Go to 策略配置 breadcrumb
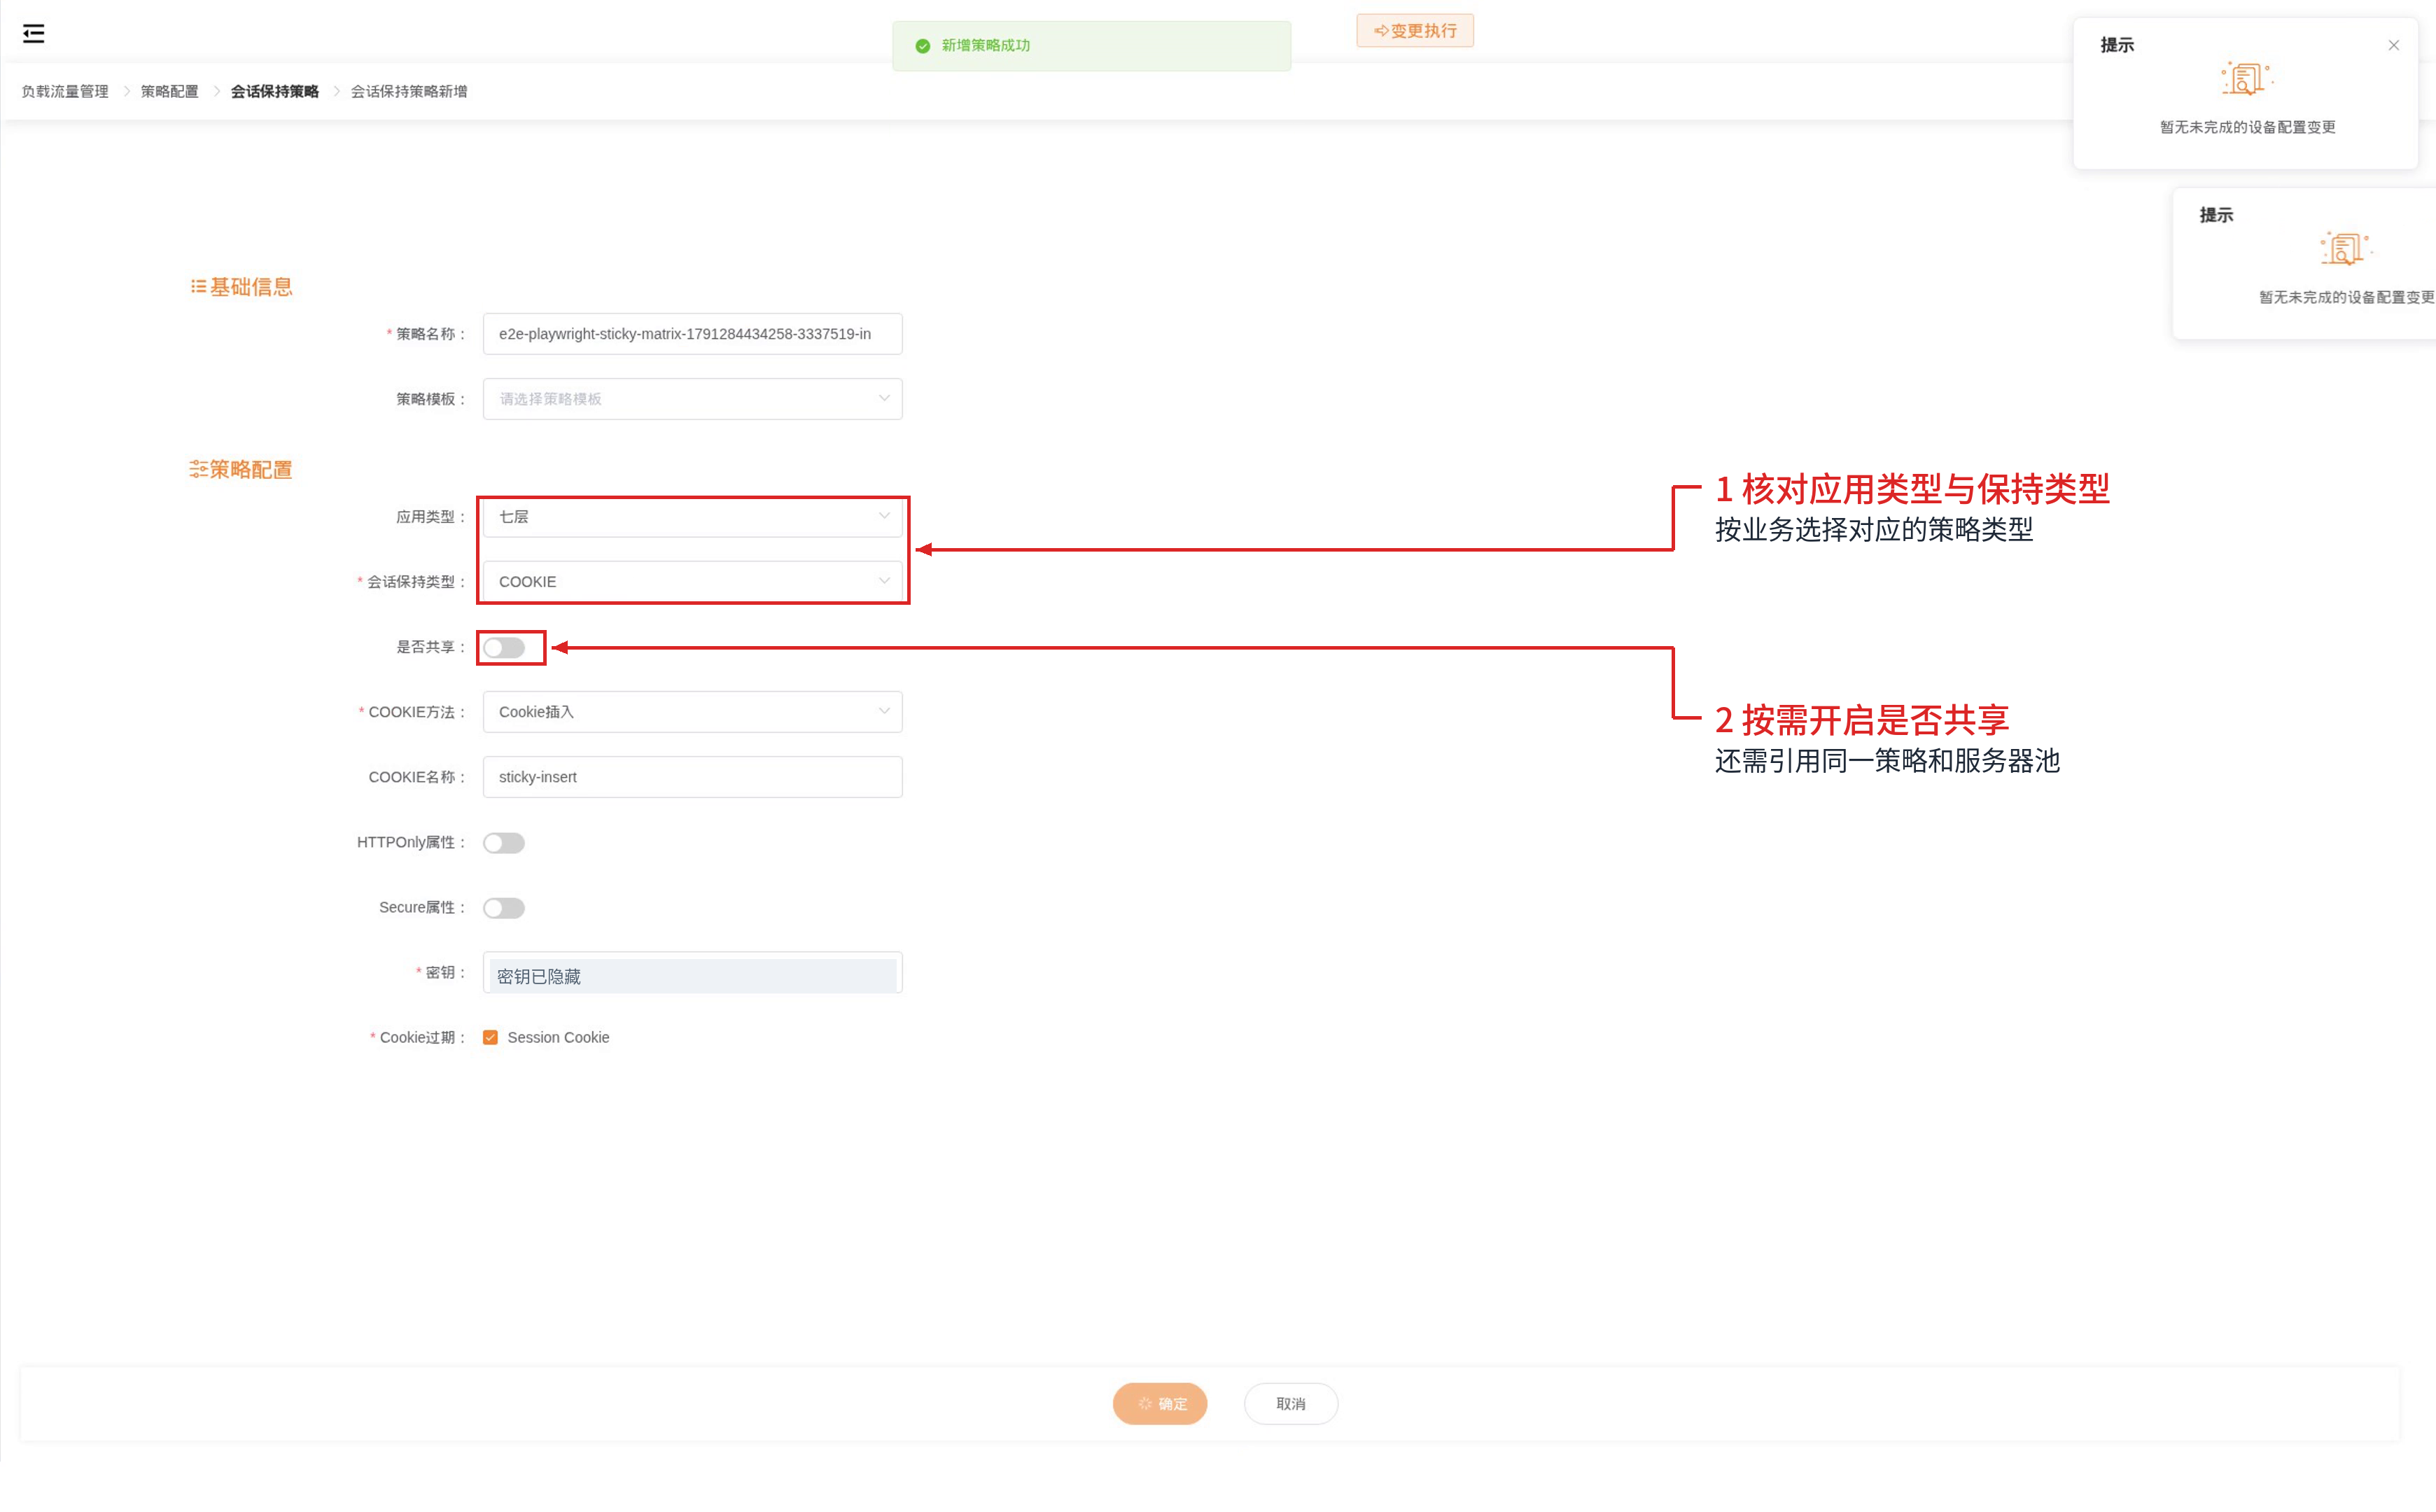The image size is (2436, 1512). [x=169, y=91]
